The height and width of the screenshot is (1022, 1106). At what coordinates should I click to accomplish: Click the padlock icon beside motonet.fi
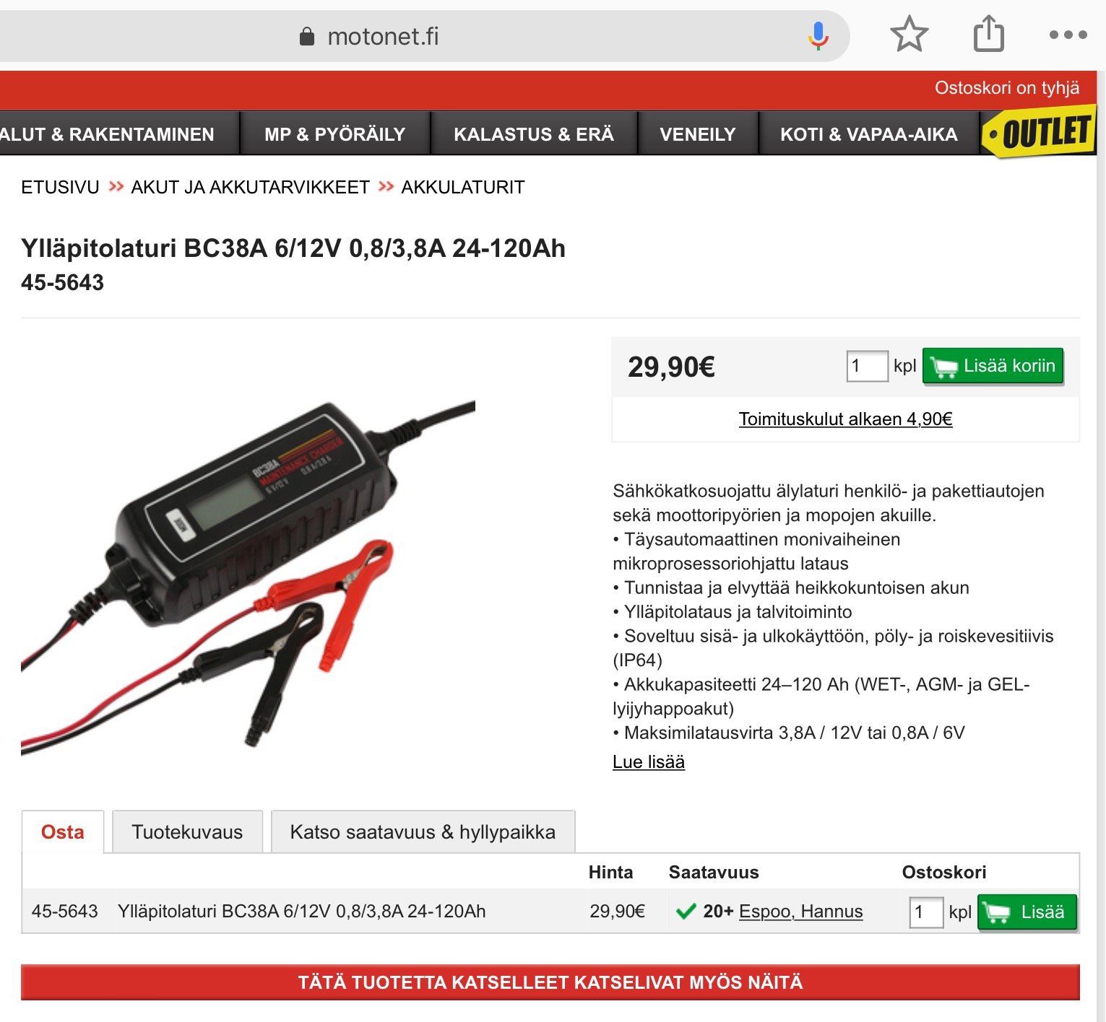306,36
